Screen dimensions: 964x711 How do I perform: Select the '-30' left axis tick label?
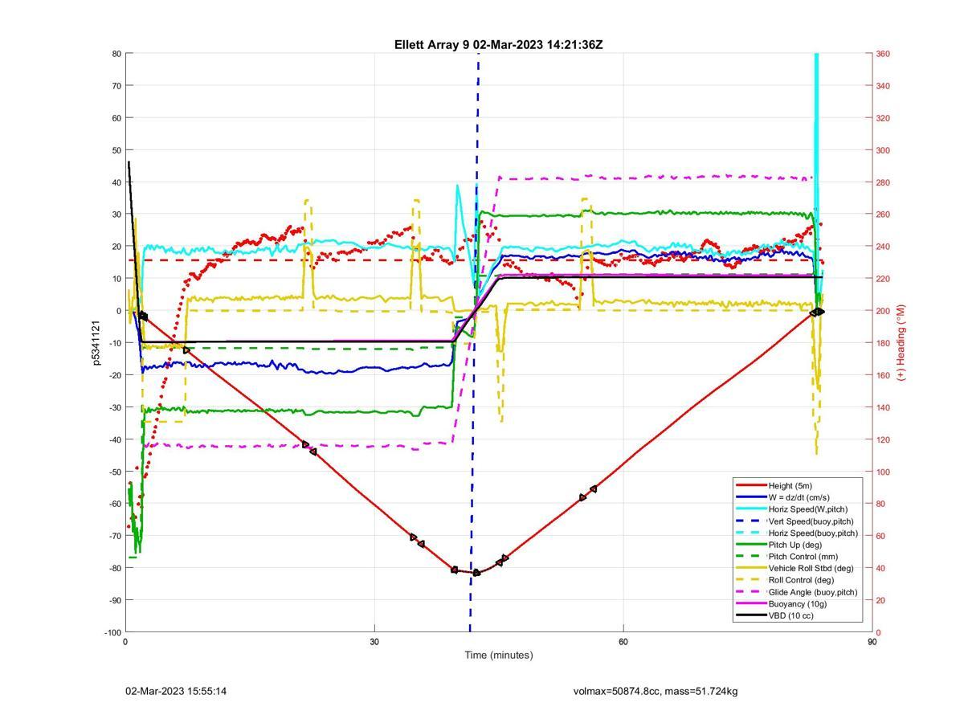115,407
